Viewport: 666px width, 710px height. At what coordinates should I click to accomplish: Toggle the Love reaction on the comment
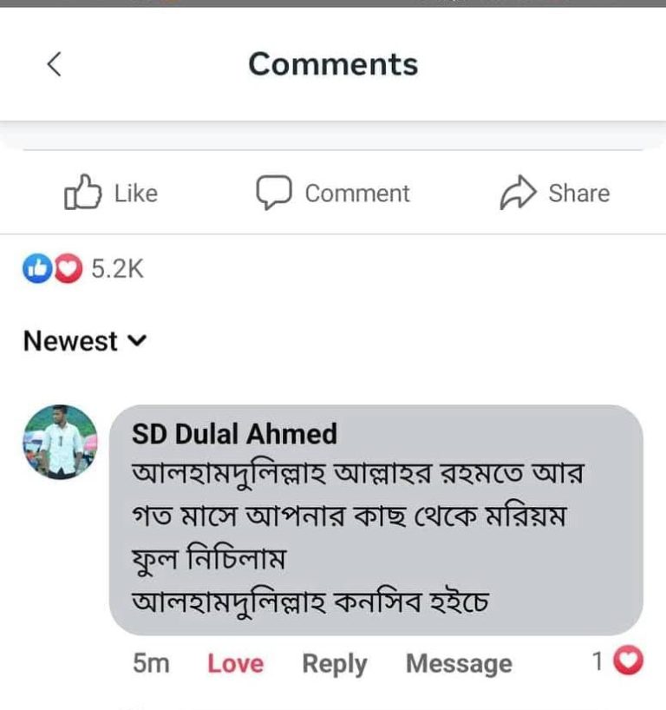235,664
